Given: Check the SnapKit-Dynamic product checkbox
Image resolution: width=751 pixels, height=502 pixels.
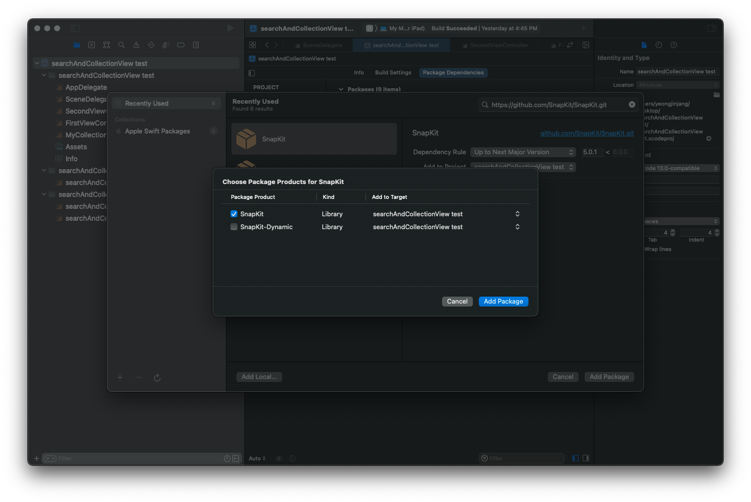Looking at the screenshot, I should point(234,227).
